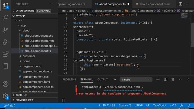Collapse the about folder
The height and width of the screenshot is (109, 194).
tap(35, 31)
